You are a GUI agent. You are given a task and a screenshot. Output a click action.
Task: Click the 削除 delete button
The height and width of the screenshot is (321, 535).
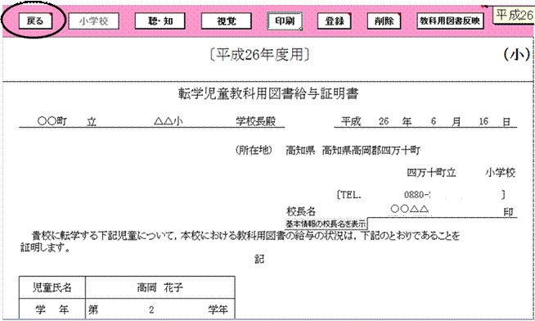[x=384, y=21]
